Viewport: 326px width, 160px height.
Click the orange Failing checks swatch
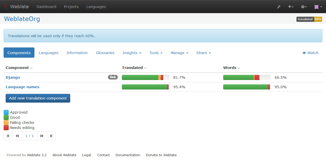coord(6,123)
